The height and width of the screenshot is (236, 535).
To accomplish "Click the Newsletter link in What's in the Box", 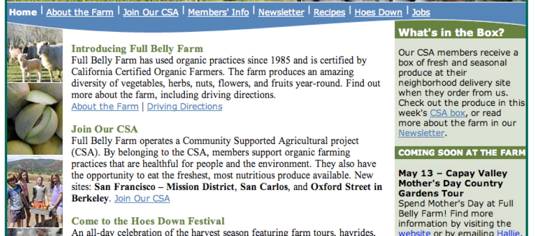I will pyautogui.click(x=421, y=133).
